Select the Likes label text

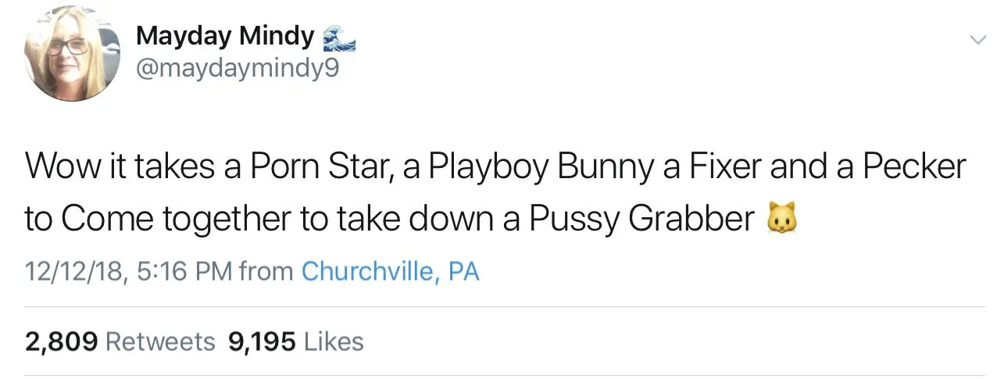(x=333, y=341)
